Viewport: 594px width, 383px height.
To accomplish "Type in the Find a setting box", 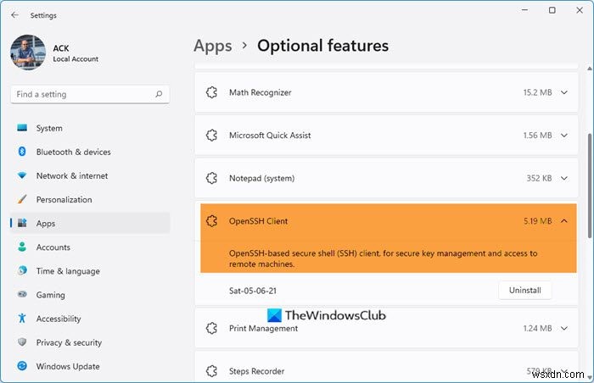I will point(81,94).
